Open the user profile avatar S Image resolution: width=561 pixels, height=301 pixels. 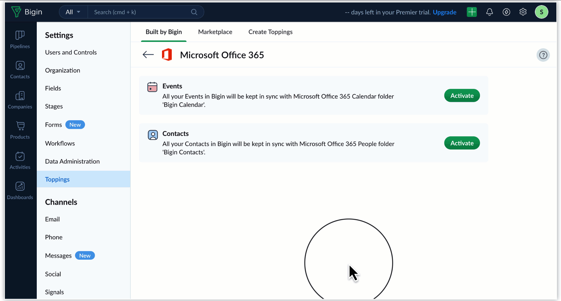[x=541, y=12]
